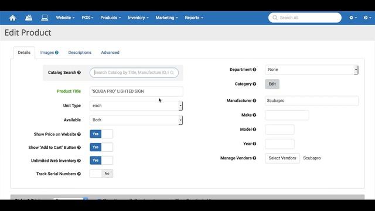Viewport: 375px width, 211px height.
Task: Show help for Manage Vendors
Action: (254, 158)
